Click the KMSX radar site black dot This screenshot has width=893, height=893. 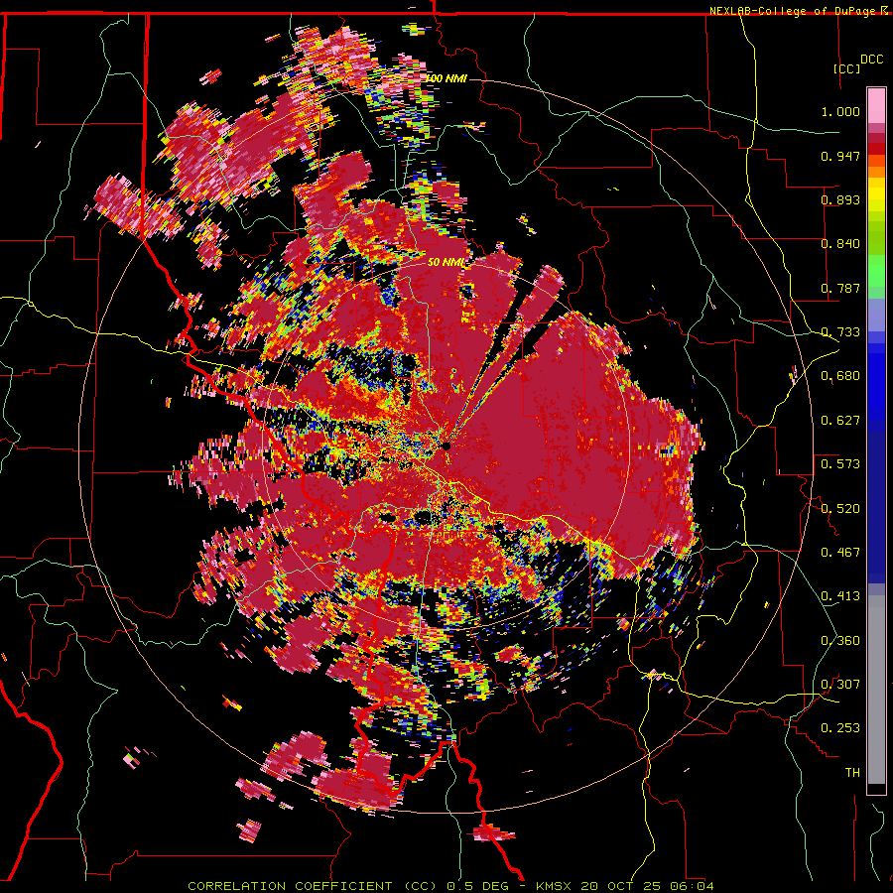(446, 446)
